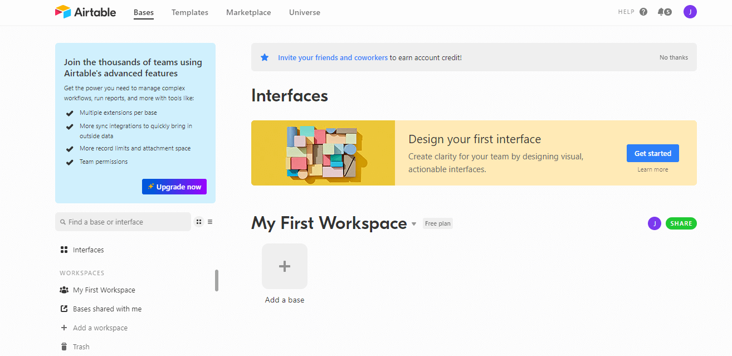Dismiss the invite banner with No thanks
732x356 pixels.
[x=674, y=57]
